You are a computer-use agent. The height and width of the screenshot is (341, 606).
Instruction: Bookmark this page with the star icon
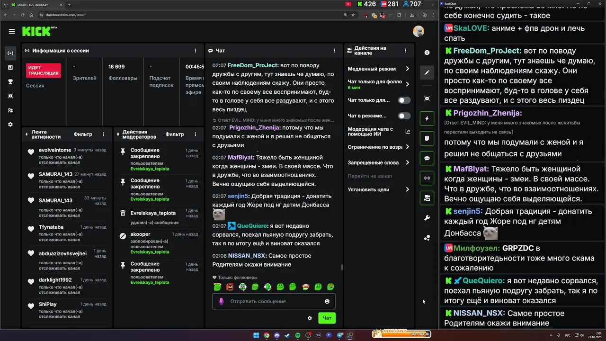353,15
